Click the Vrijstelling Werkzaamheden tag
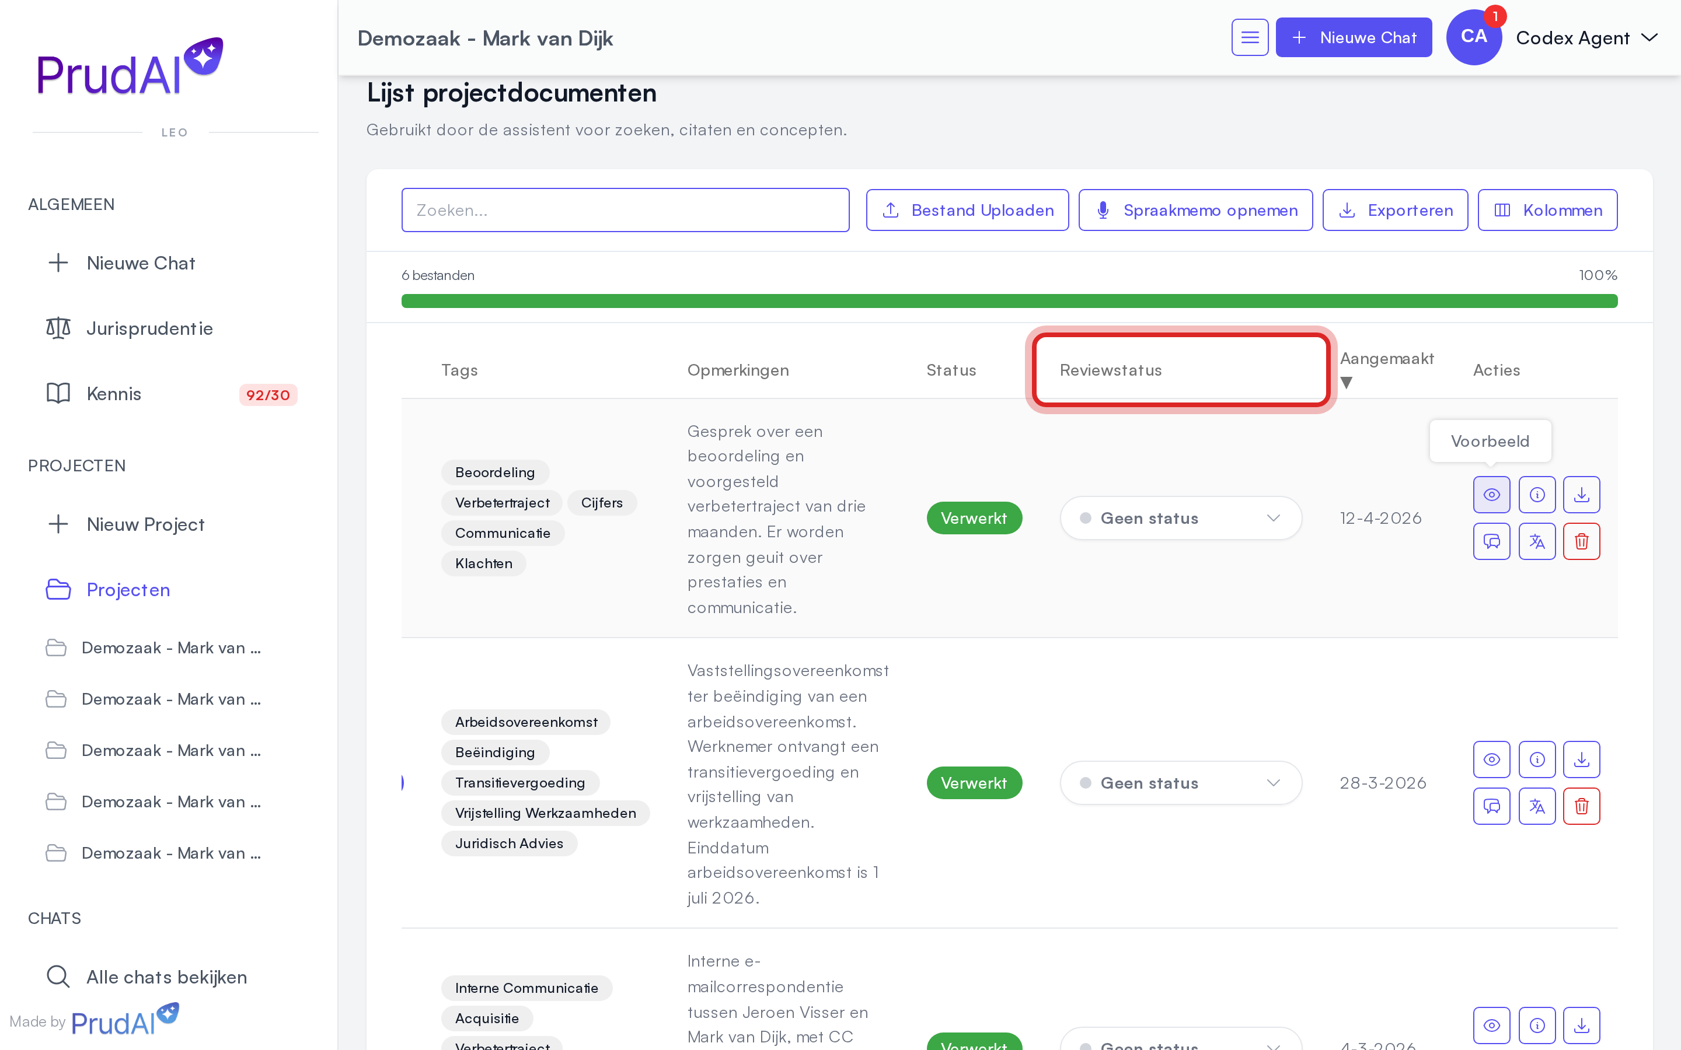Image resolution: width=1681 pixels, height=1050 pixels. (x=545, y=813)
